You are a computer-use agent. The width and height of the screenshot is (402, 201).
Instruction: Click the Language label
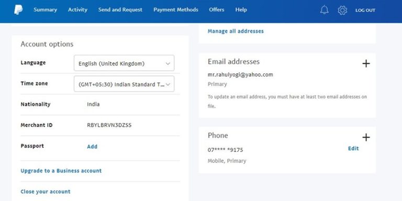(33, 63)
